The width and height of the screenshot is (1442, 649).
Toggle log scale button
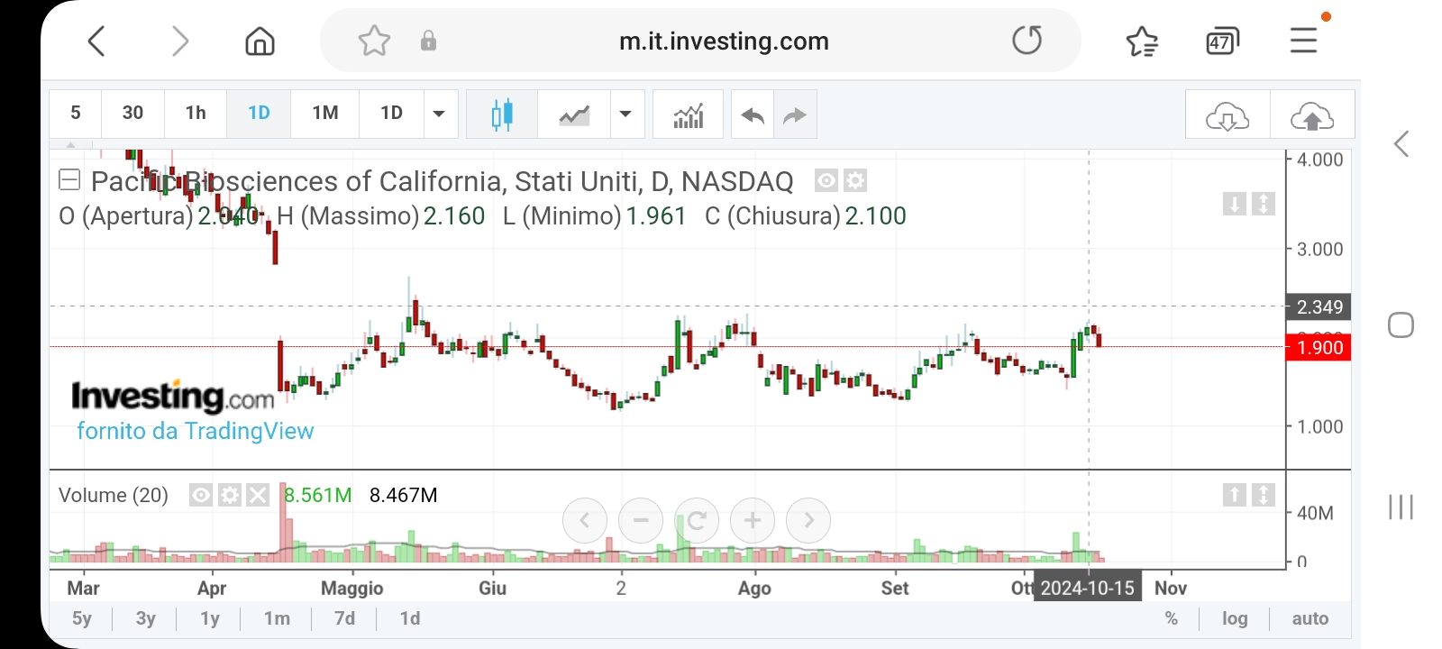(x=1235, y=618)
